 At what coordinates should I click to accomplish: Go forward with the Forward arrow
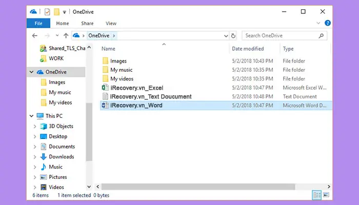47,36
